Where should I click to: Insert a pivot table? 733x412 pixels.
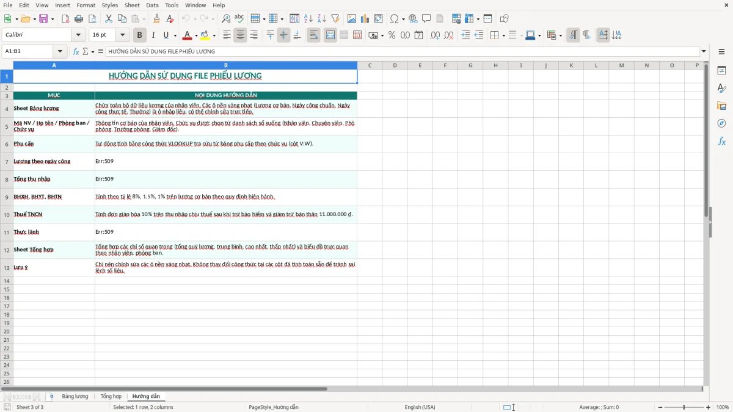pyautogui.click(x=379, y=19)
